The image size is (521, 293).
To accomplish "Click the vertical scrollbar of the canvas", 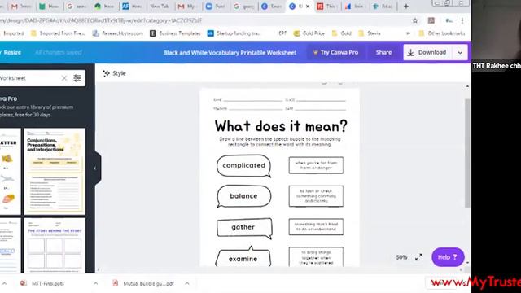I will coord(467,153).
